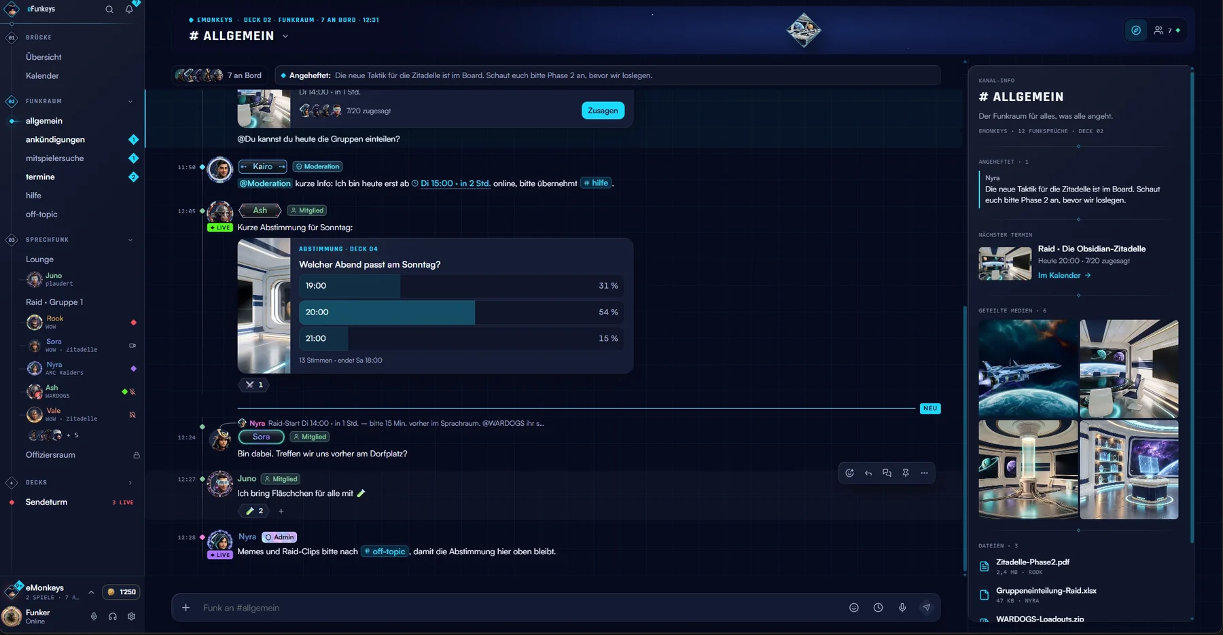The width and height of the screenshot is (1223, 635).
Task: Vote for the 20:00 poll option
Action: [461, 312]
